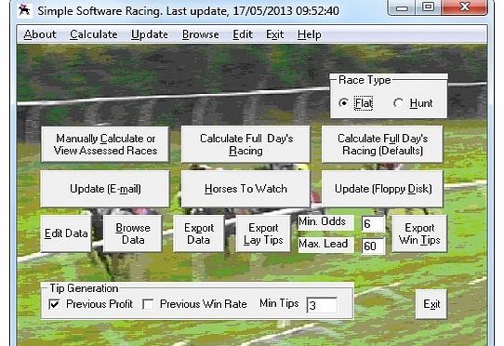Click Calculate Full Day's Racing button

[245, 144]
